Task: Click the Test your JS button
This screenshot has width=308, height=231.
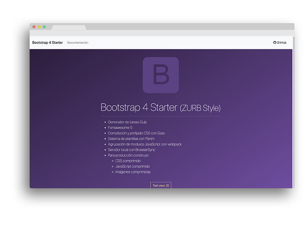Action: [161, 185]
